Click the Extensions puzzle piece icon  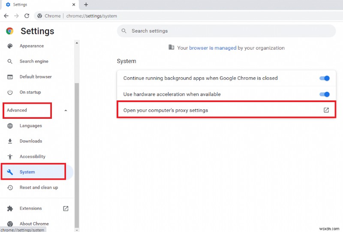tap(10, 208)
